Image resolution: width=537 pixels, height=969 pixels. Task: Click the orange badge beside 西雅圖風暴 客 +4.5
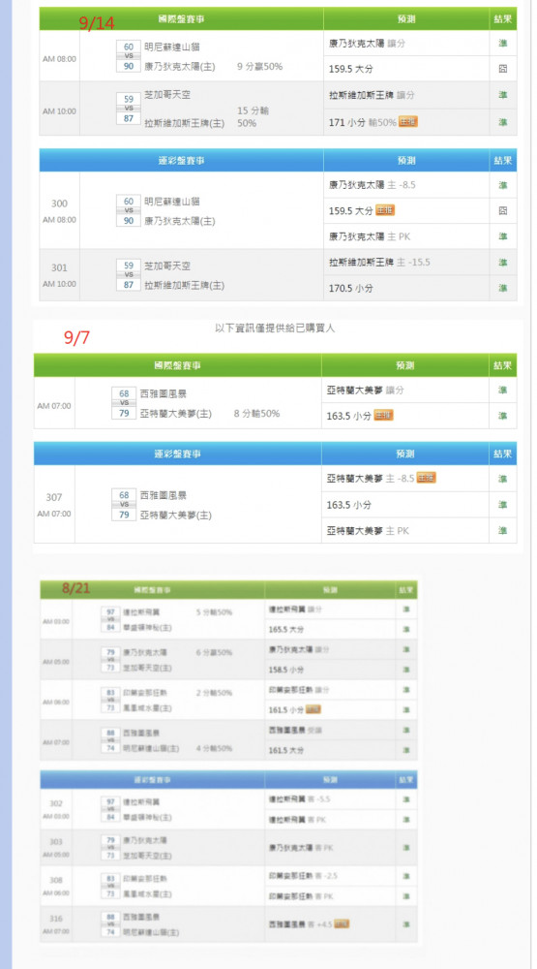[x=342, y=923]
